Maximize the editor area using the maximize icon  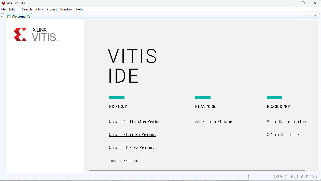coord(314,16)
